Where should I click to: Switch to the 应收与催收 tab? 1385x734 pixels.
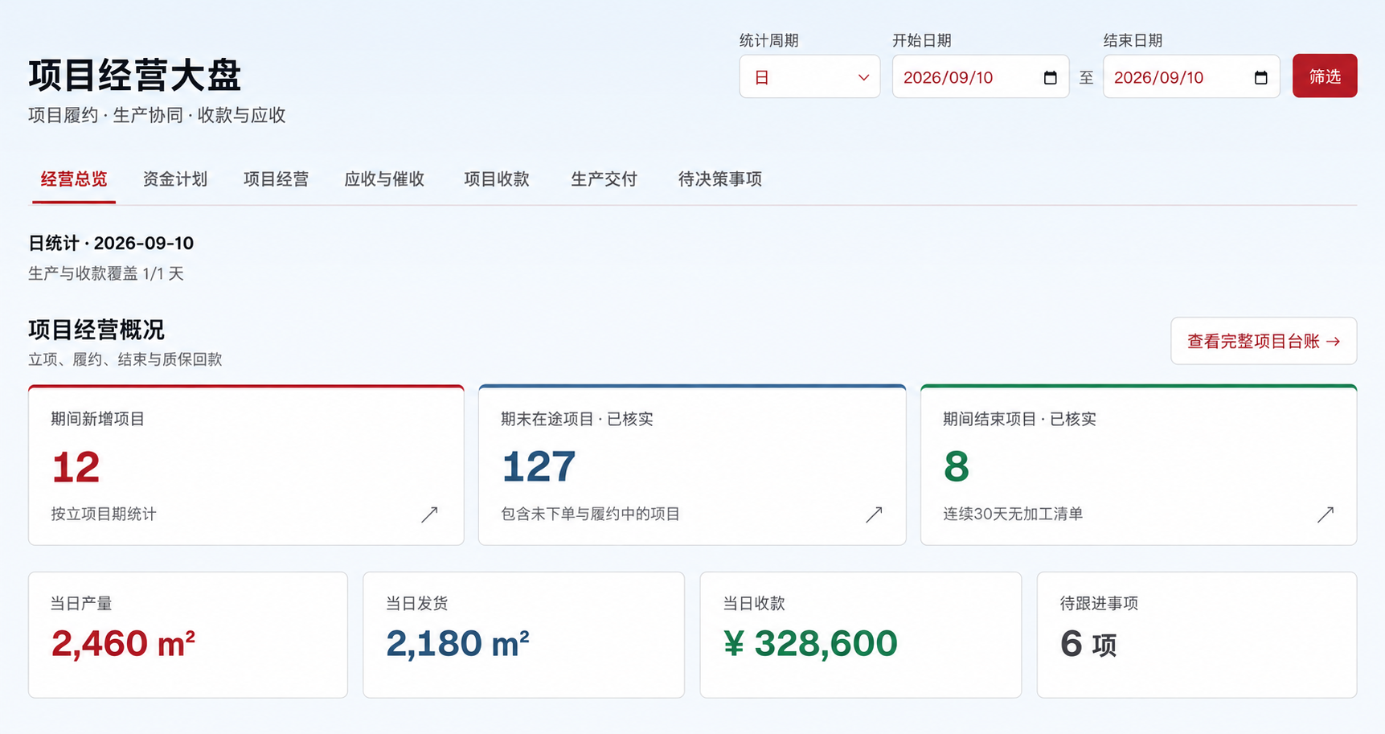384,179
